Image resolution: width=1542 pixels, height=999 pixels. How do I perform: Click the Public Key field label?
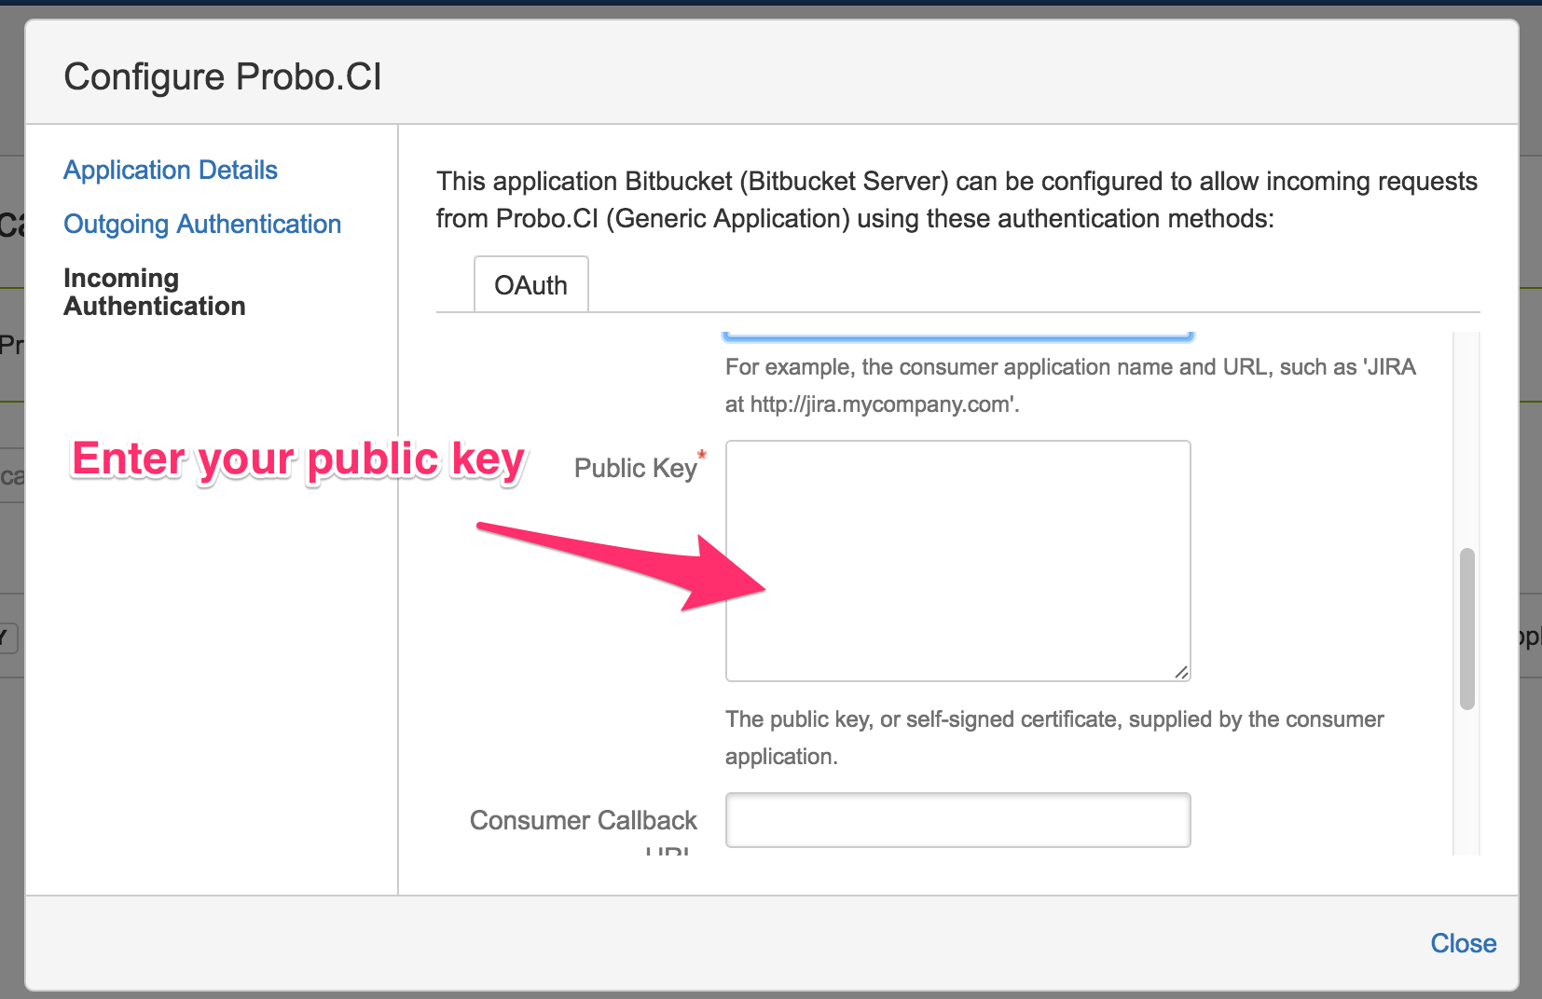pos(635,469)
